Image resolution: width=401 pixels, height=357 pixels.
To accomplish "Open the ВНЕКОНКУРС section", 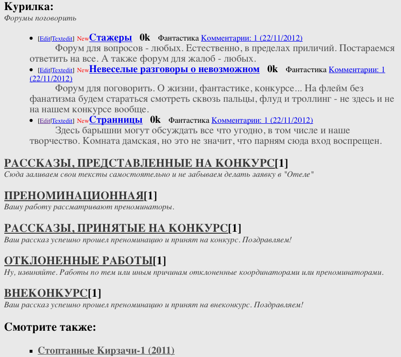I will pyautogui.click(x=46, y=293).
